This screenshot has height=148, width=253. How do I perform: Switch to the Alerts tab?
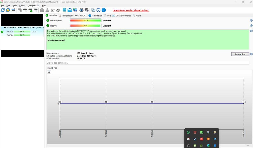(137, 16)
